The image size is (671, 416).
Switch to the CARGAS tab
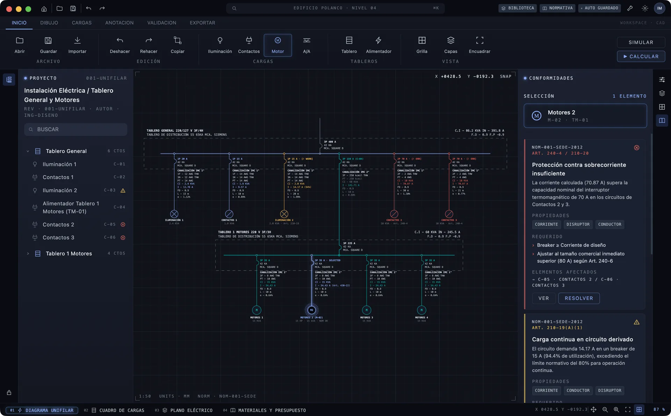(x=82, y=23)
